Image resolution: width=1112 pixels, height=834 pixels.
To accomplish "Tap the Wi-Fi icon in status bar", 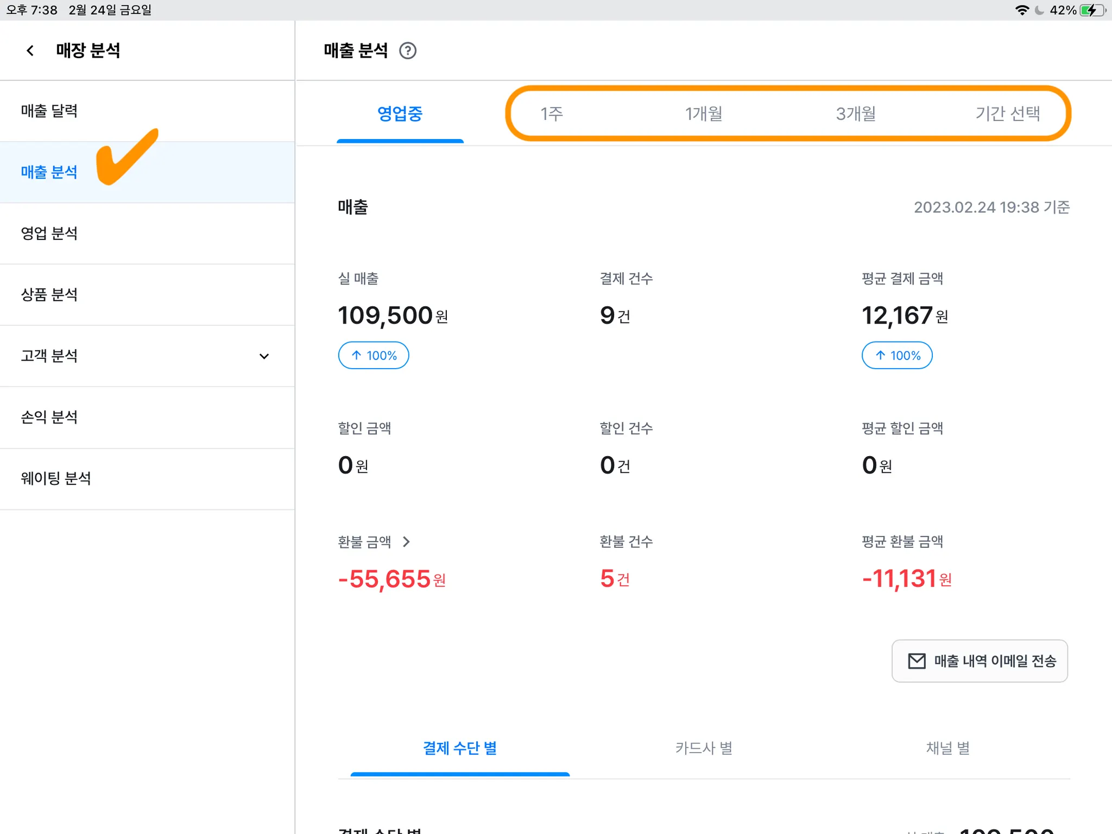I will tap(1022, 10).
